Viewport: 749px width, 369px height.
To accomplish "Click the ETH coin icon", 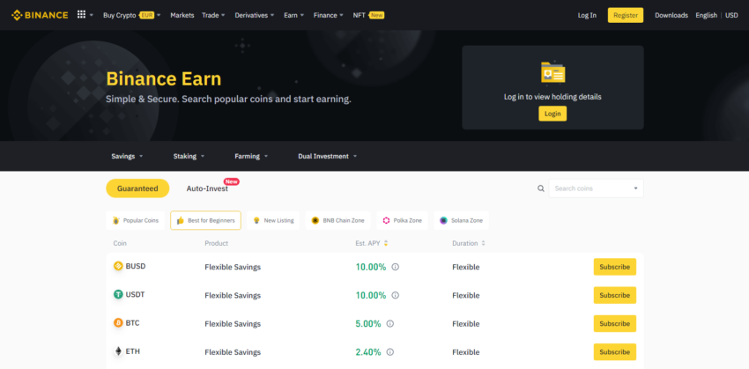I will [118, 351].
